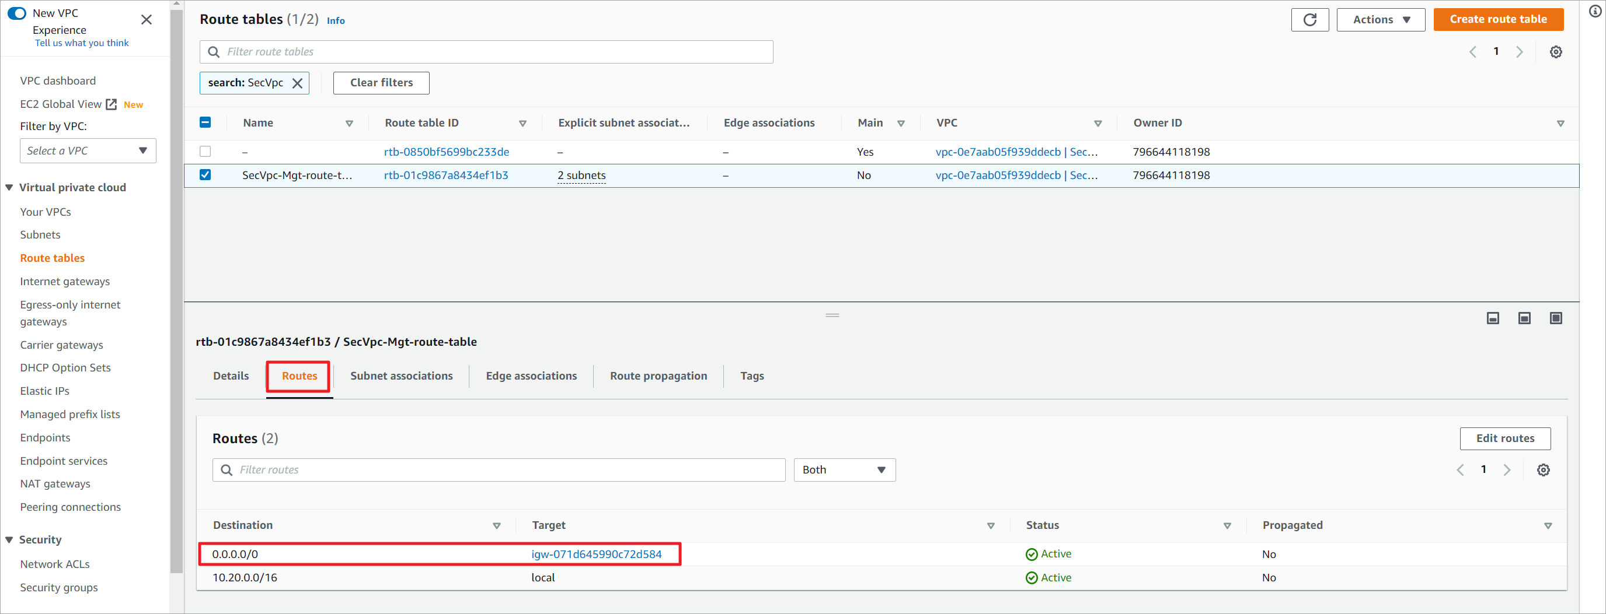Click Tell us what you think link
Viewport: 1606px width, 614px height.
pyautogui.click(x=82, y=43)
